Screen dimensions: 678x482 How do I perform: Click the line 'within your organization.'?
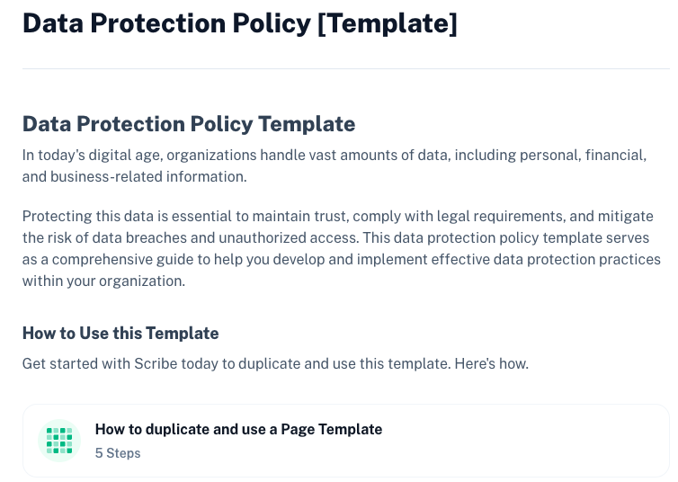tap(103, 281)
